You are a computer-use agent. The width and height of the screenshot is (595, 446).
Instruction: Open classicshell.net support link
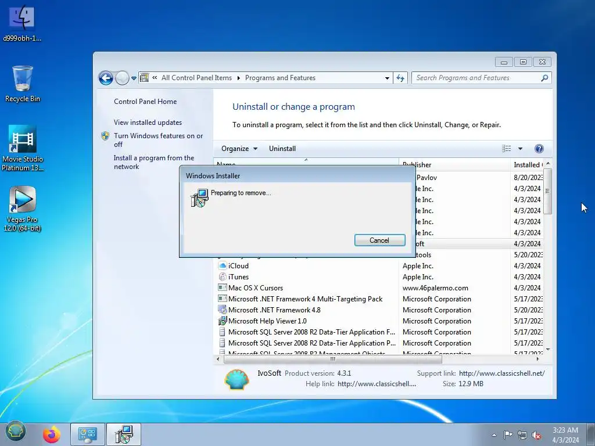click(502, 373)
